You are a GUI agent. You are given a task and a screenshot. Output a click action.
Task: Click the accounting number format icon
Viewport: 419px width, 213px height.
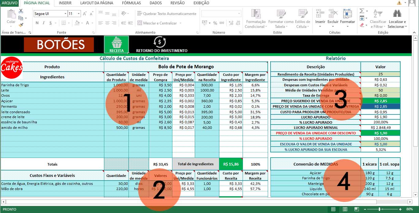coord(204,23)
